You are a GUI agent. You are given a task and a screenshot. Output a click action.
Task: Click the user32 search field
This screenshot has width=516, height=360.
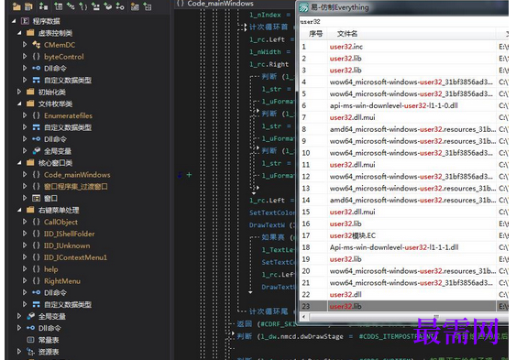coord(404,22)
